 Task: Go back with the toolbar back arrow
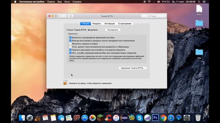click(60, 16)
